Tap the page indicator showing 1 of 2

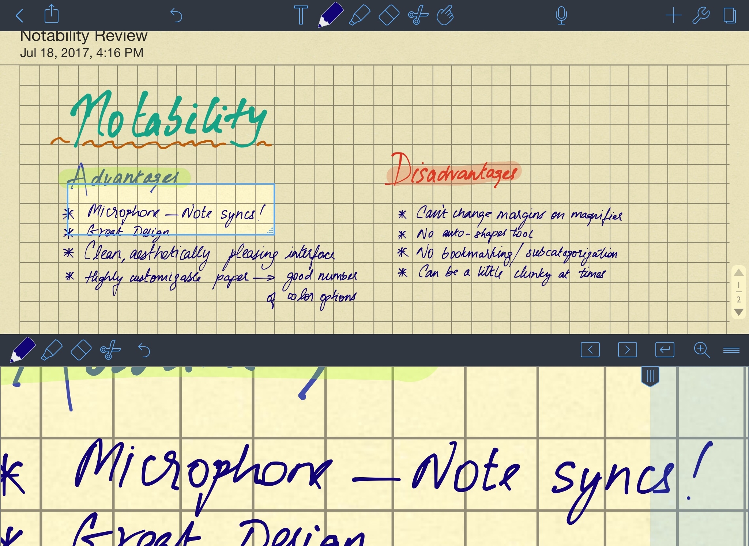[739, 292]
